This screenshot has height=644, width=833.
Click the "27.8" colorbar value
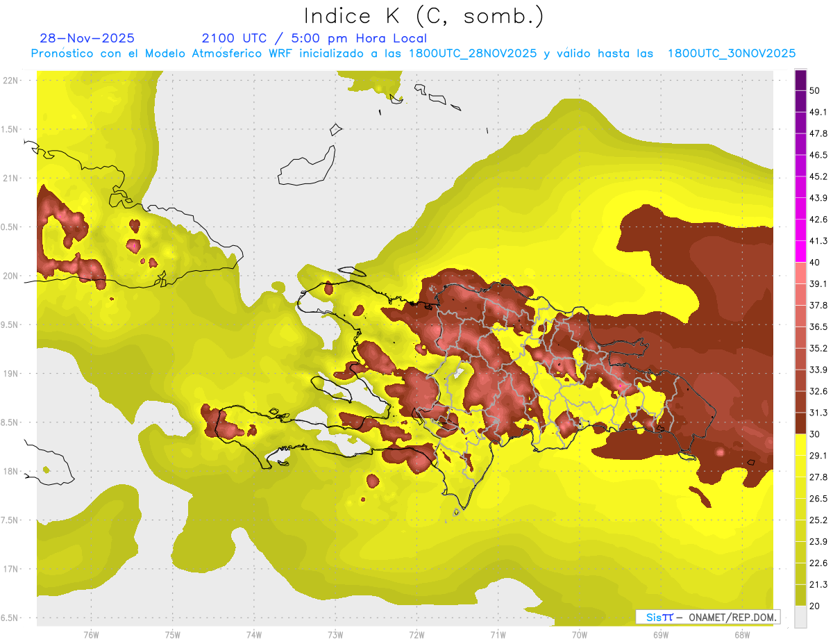coord(818,477)
